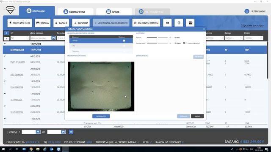Toggle checkbox in second document row
Image resolution: width=271 pixels, height=152 pixels.
click(x=124, y=46)
